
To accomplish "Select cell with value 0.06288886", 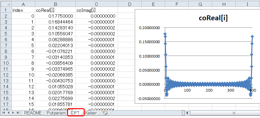I will coord(55,40).
